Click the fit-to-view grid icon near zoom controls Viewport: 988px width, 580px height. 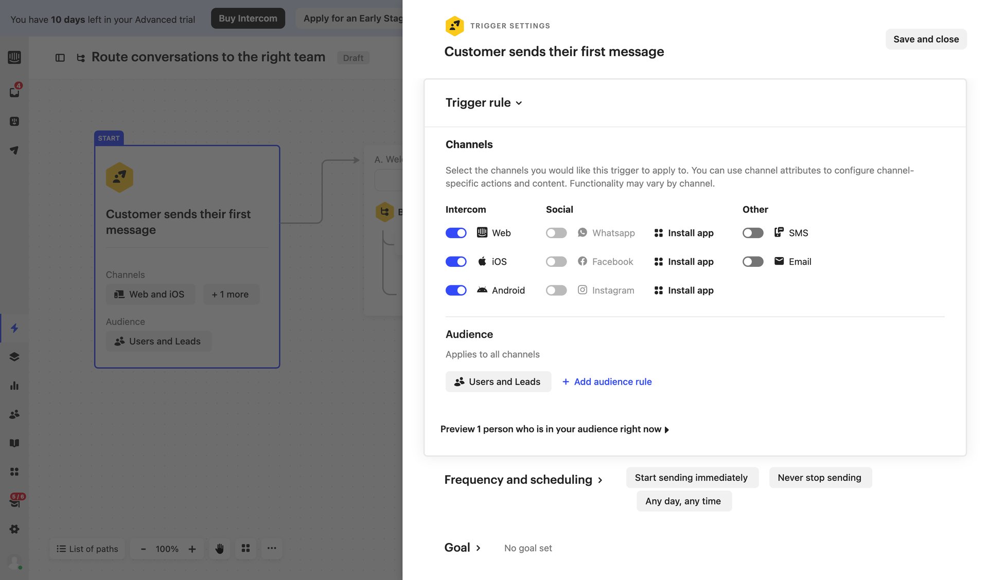click(x=245, y=549)
